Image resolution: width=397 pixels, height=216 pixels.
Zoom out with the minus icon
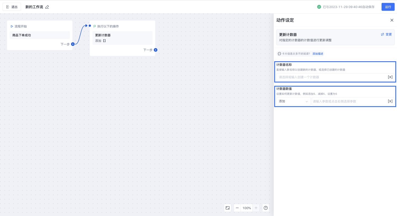(237, 208)
